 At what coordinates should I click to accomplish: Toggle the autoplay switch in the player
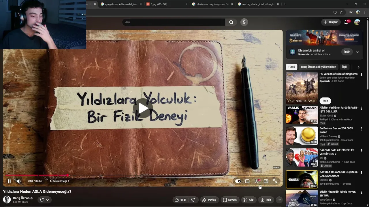pos(238,181)
